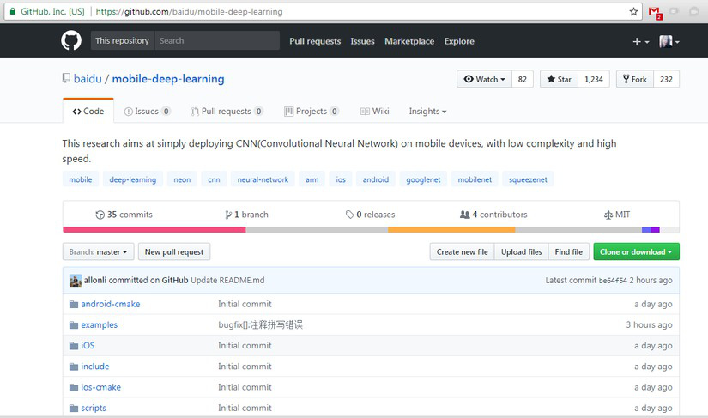The image size is (708, 418).
Task: Open Marketplace in the top navigation
Action: coord(409,41)
